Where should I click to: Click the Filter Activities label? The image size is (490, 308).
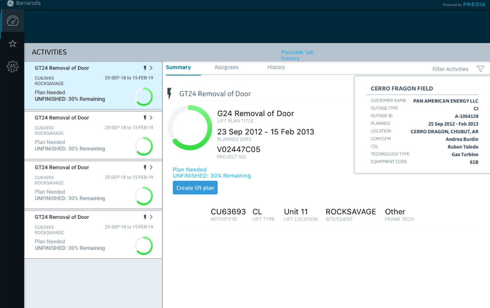click(450, 69)
